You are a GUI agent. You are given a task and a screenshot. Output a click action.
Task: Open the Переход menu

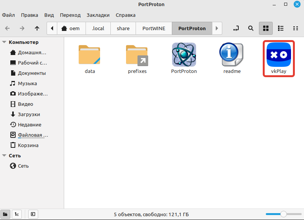(x=70, y=15)
